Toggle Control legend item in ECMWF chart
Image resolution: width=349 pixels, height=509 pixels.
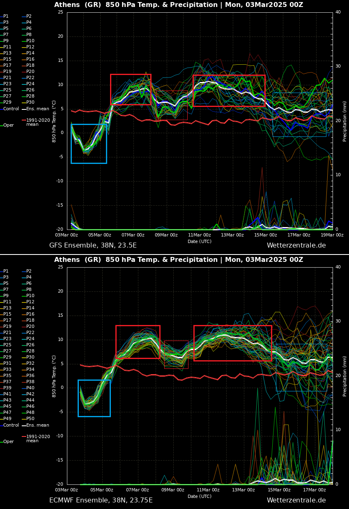click(11, 425)
